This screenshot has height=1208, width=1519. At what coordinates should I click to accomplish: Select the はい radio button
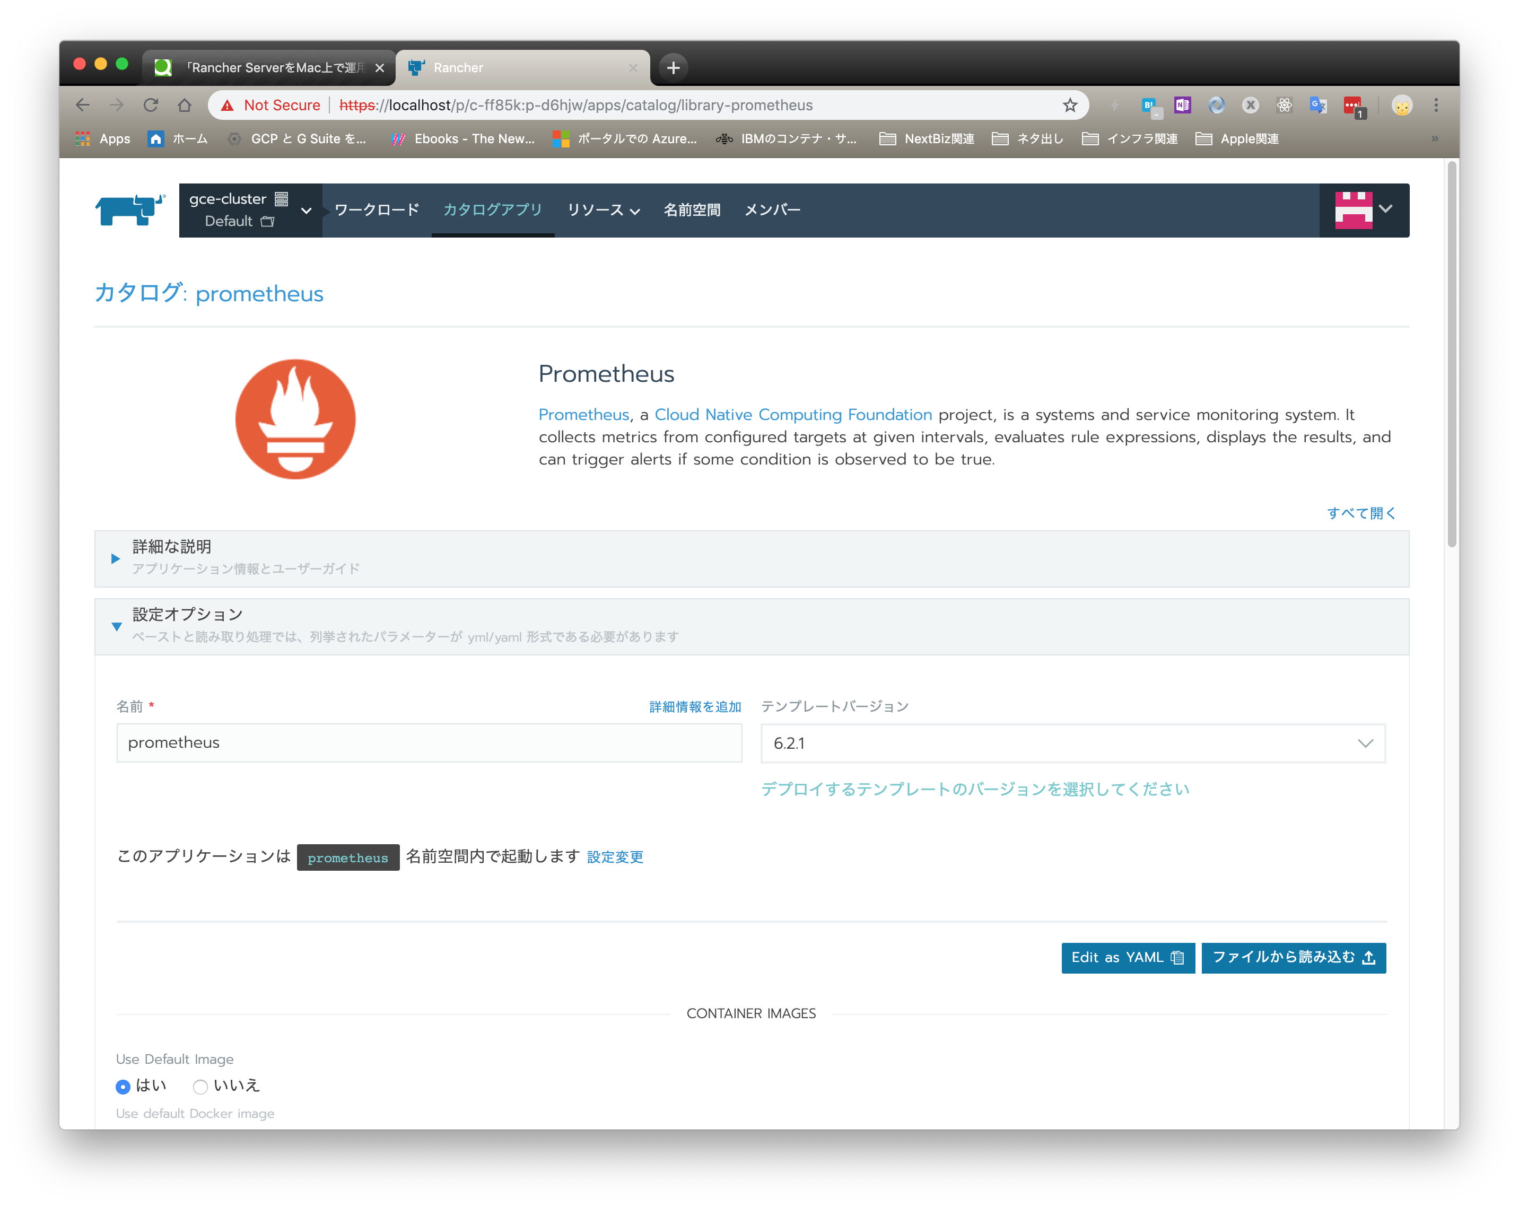point(123,1087)
